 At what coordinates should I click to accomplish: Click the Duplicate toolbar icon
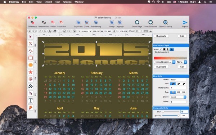(x=78, y=24)
